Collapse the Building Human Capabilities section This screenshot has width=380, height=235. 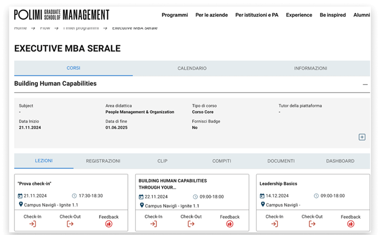365,84
